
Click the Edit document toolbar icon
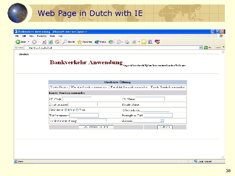(x=134, y=42)
